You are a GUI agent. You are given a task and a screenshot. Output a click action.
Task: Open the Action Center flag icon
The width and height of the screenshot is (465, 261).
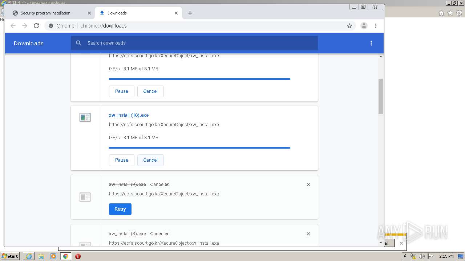[x=430, y=256]
